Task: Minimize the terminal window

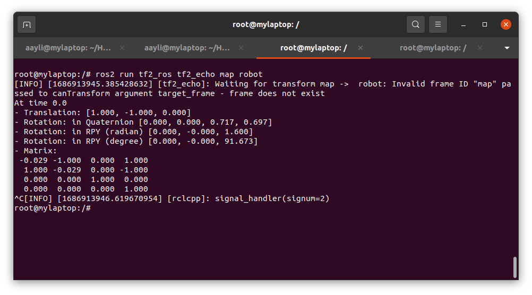Action: point(464,25)
